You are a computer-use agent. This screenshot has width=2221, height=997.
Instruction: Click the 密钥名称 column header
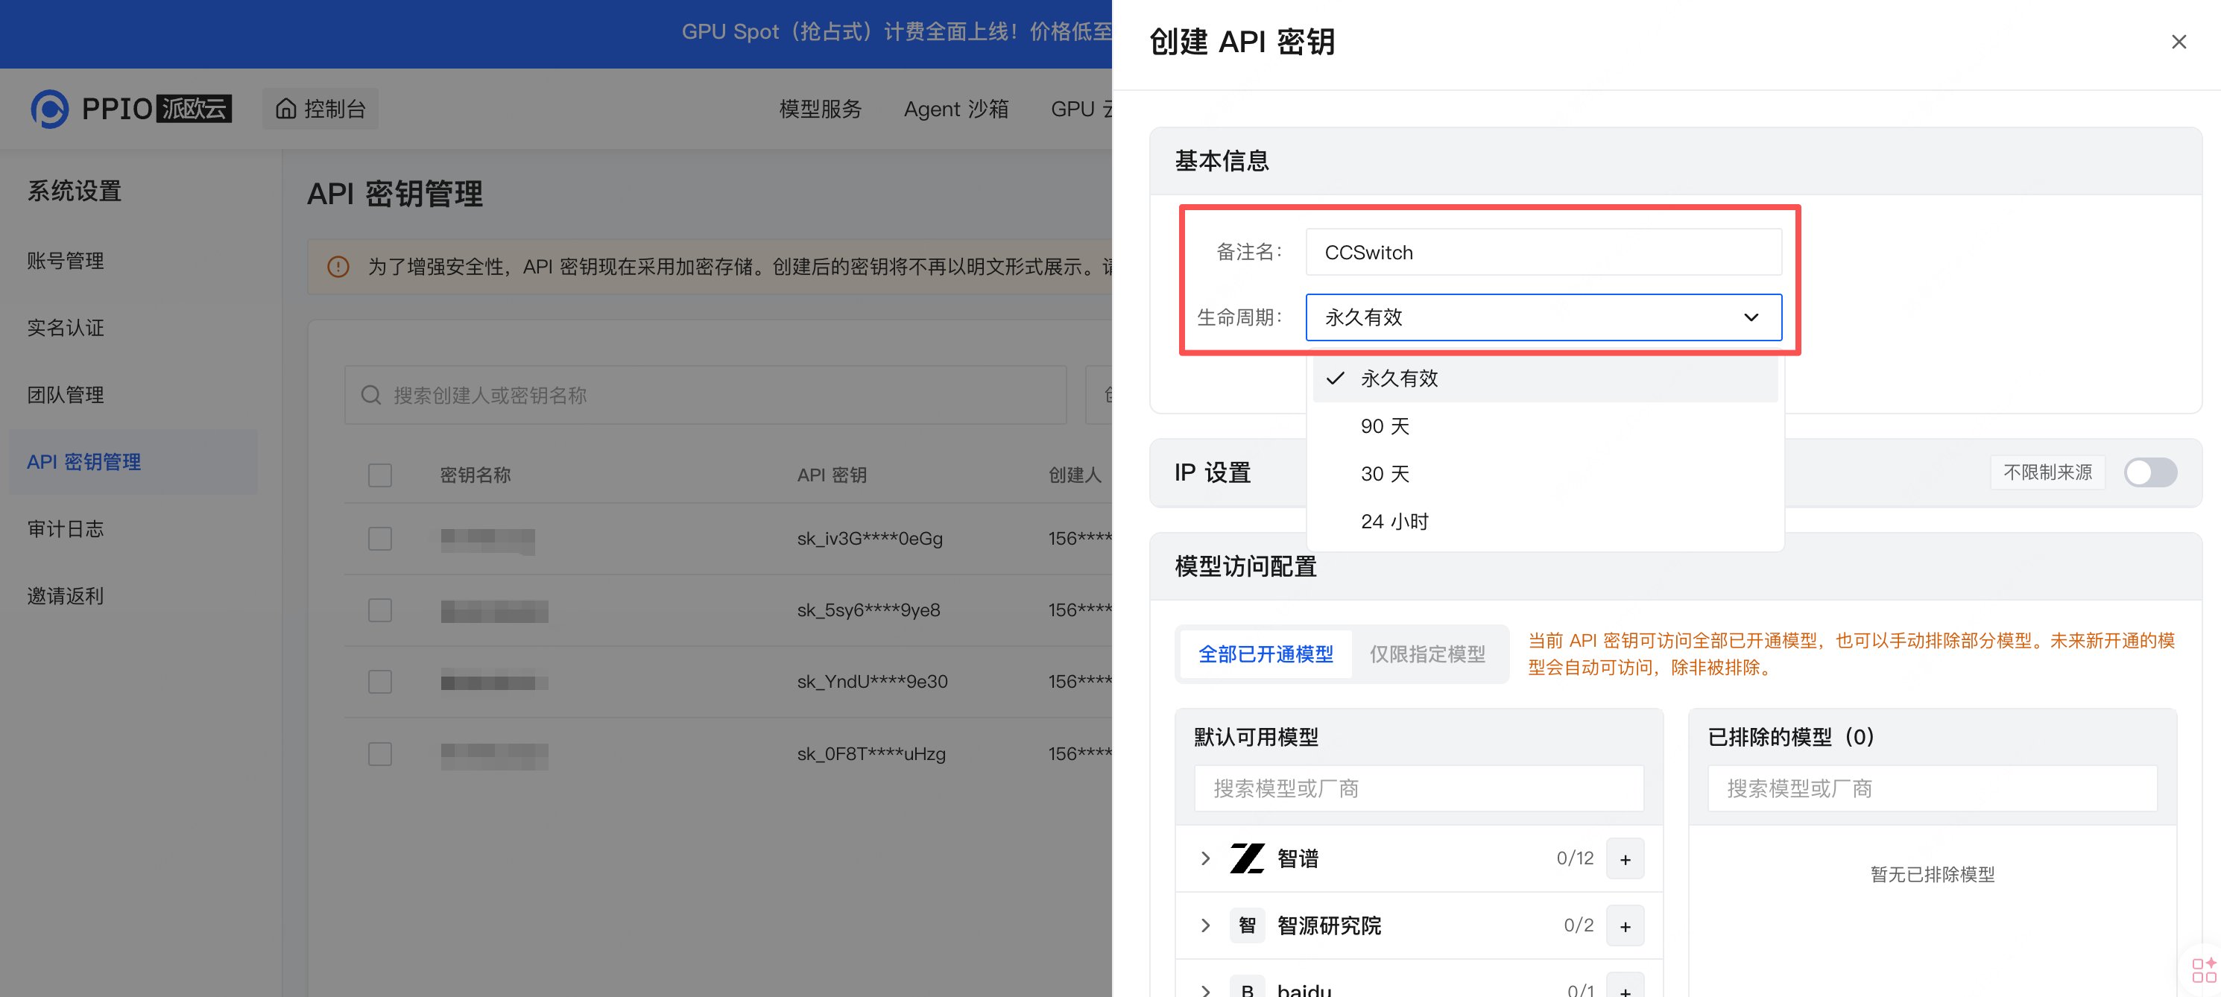tap(475, 475)
